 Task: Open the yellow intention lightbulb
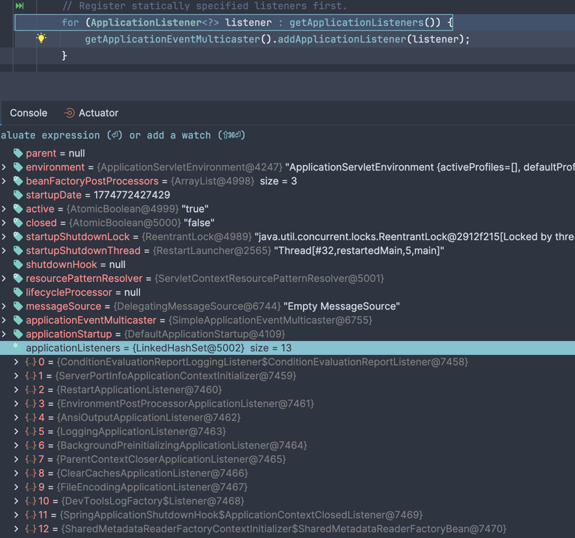coord(40,39)
